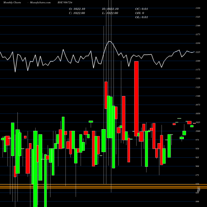
Task: Click the peak of the white indicator line
Action: click(109, 41)
